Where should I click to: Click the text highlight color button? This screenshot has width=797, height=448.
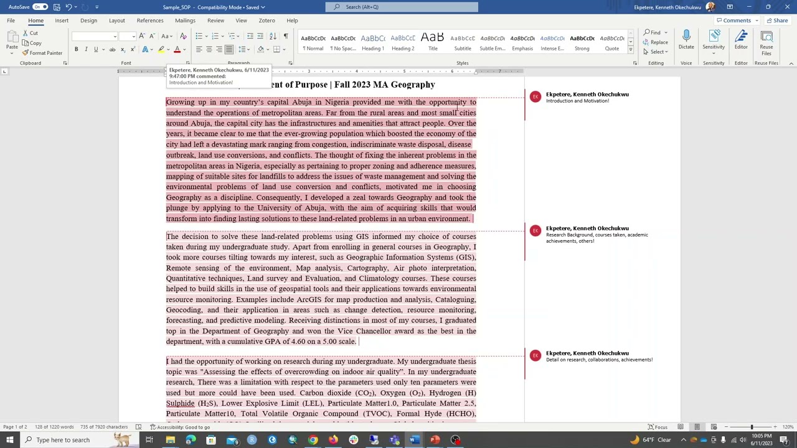click(x=161, y=49)
